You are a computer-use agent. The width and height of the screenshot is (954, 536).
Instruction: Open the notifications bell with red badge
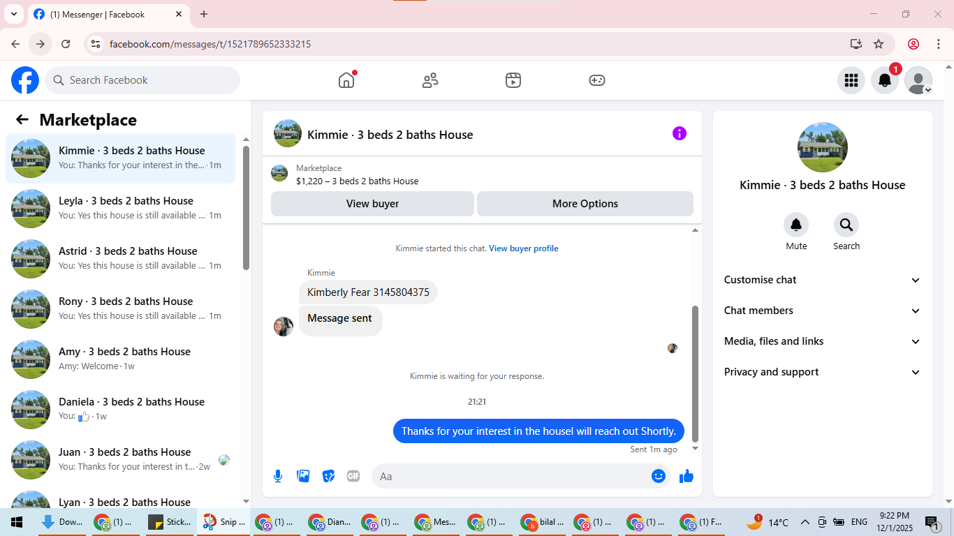coord(885,80)
